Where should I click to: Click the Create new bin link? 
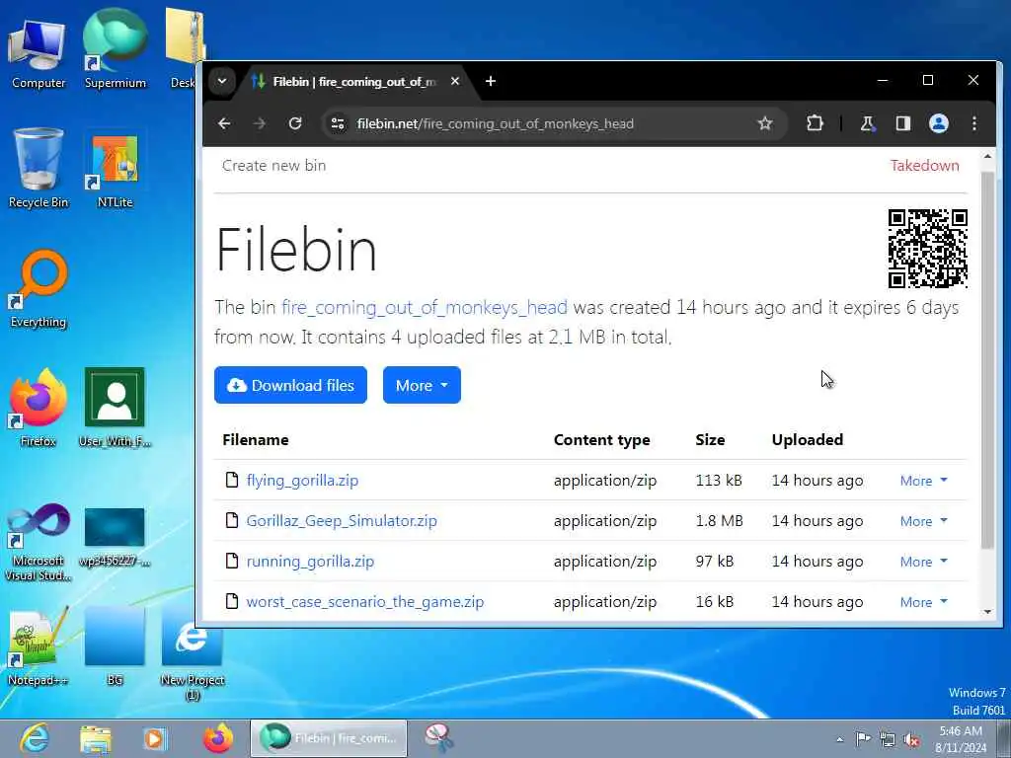click(274, 166)
